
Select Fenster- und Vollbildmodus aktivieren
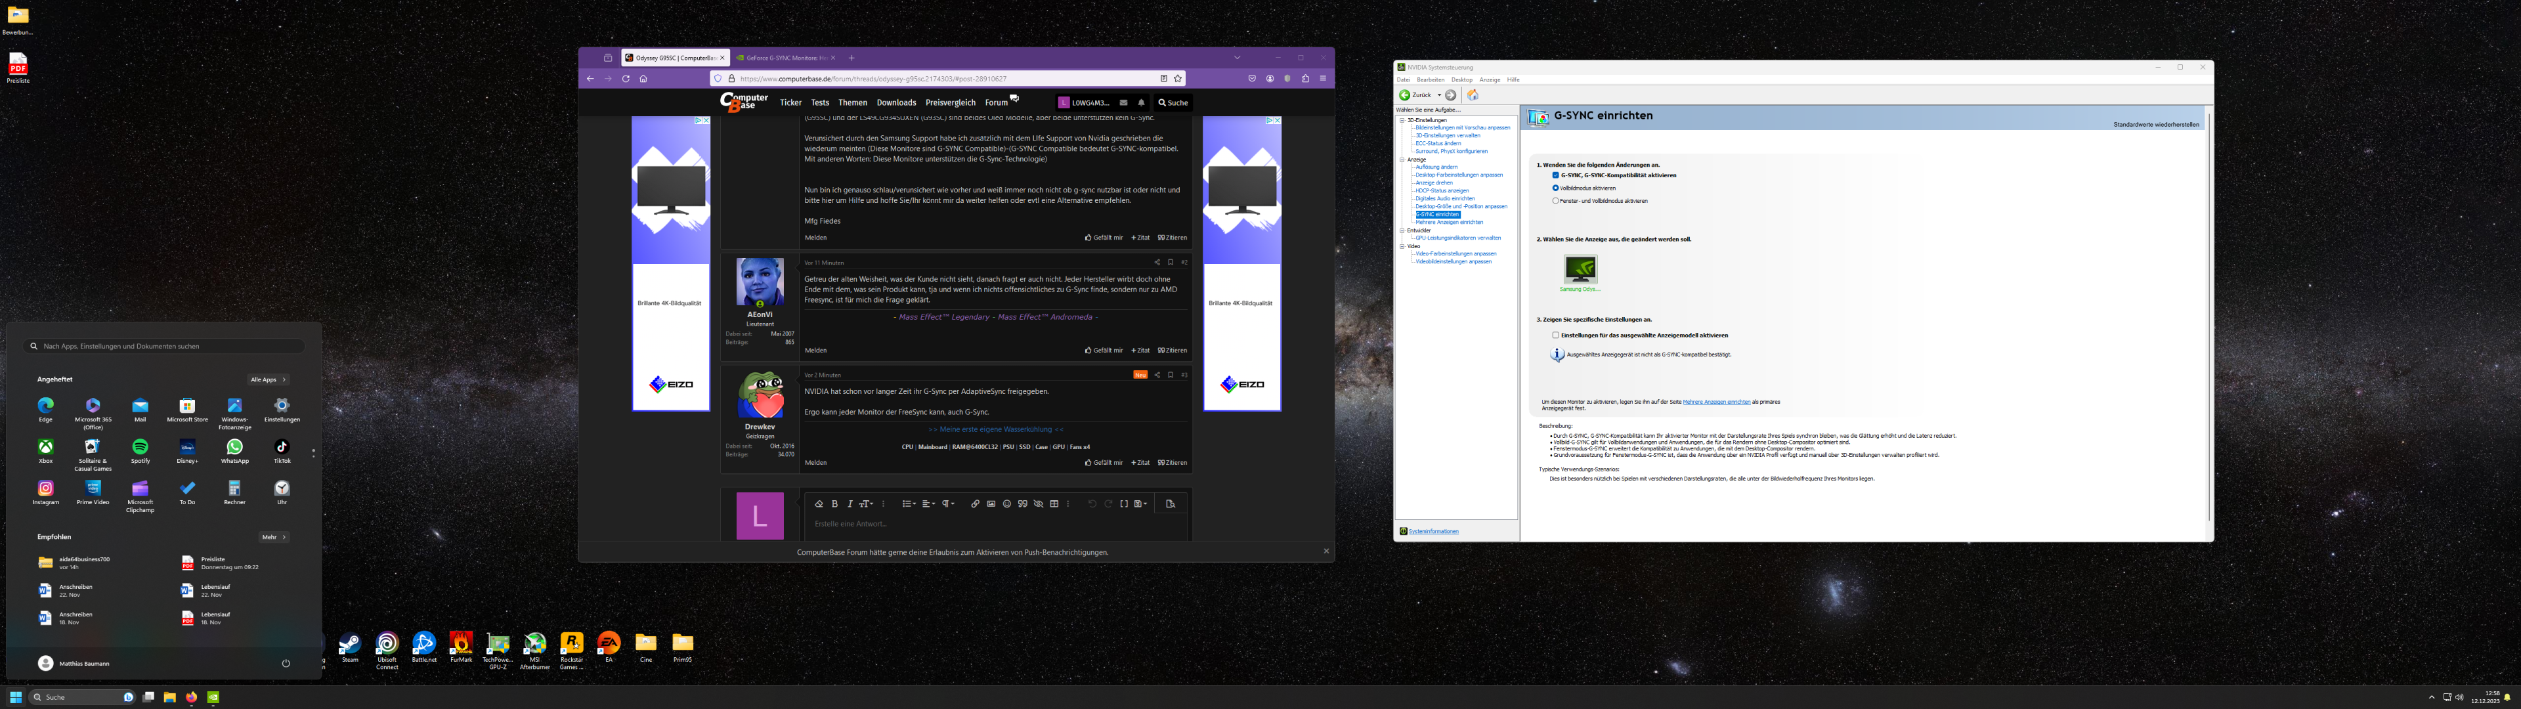(x=1556, y=200)
